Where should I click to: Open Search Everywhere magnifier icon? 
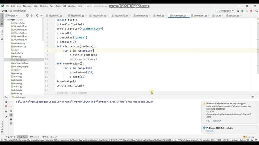click(x=257, y=11)
